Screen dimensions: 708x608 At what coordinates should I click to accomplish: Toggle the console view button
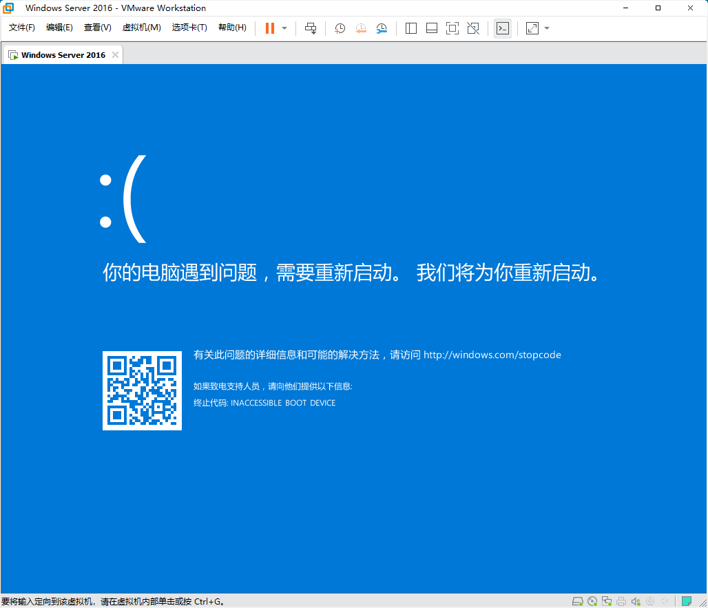pos(502,28)
